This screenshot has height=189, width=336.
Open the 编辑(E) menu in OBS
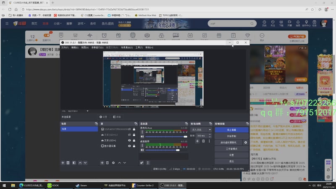75,47
